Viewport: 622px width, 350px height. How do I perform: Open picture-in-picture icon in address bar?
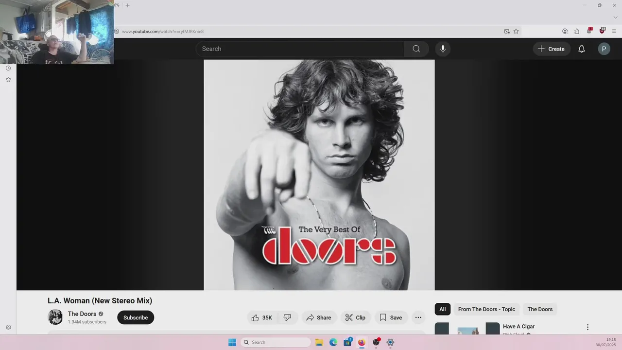(507, 31)
